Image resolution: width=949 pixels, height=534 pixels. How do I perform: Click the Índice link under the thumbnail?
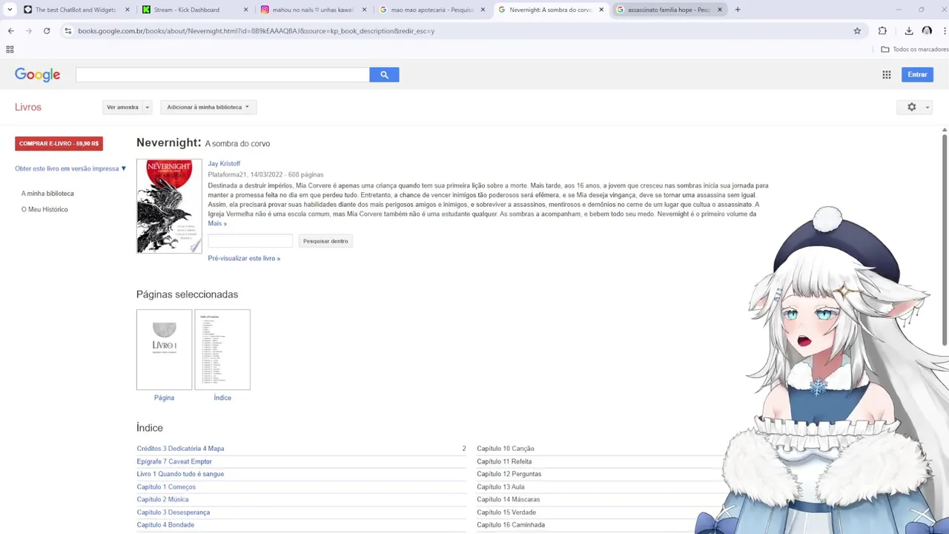tap(222, 398)
